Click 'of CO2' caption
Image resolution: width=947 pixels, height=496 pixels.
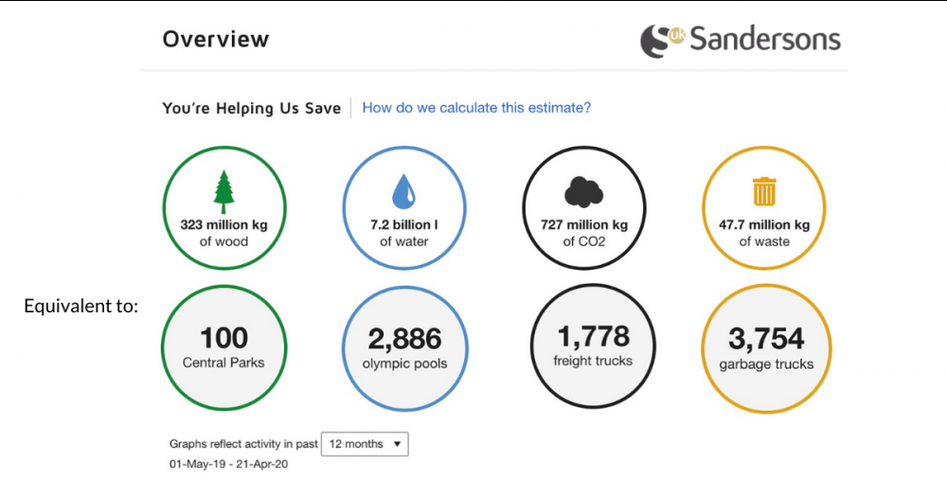coord(584,241)
